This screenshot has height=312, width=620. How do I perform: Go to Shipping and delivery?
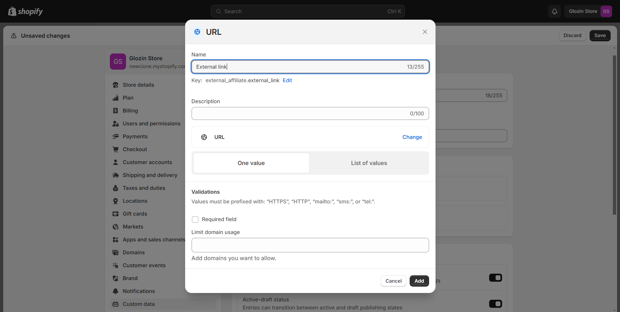[x=150, y=175]
